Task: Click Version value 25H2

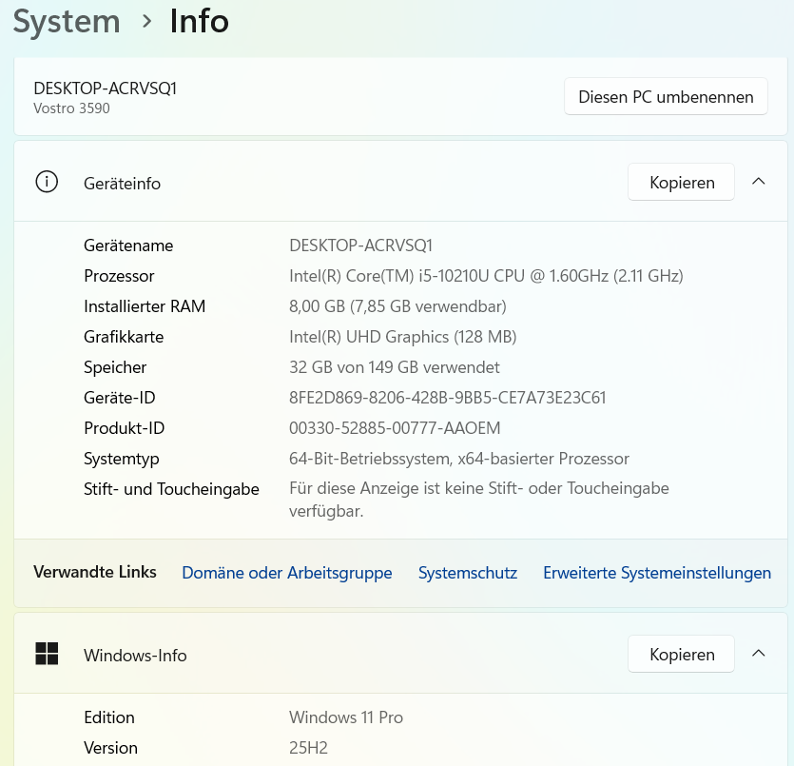Action: coord(308,747)
